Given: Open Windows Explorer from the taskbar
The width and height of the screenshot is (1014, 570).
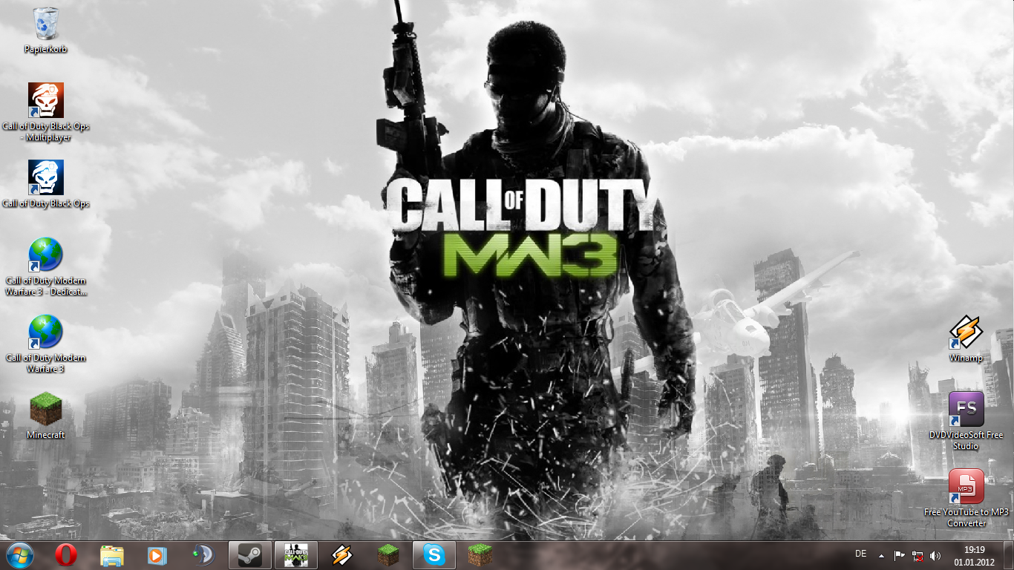Looking at the screenshot, I should click(112, 555).
